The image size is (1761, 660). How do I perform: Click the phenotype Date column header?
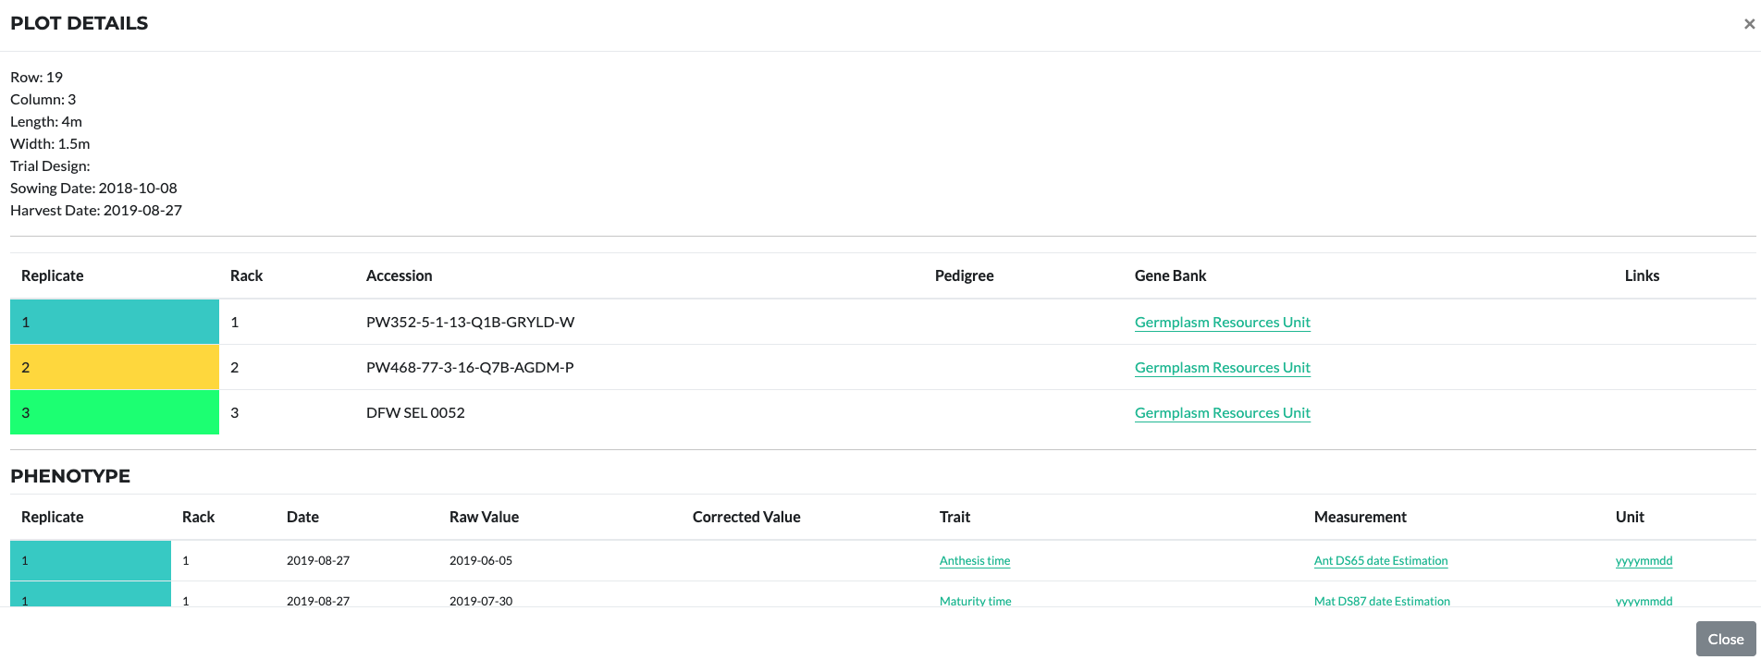coord(302,517)
